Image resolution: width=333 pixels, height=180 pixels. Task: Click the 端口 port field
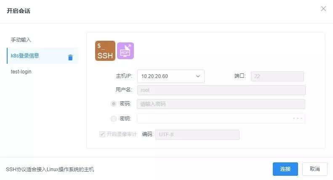(277, 76)
